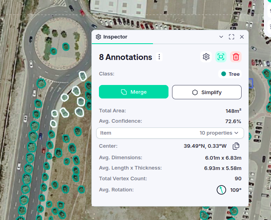Image resolution: width=271 pixels, height=220 pixels.
Task: Copy the center coordinates
Action: pyautogui.click(x=236, y=146)
